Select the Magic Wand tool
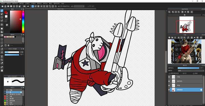The height and width of the screenshot is (106, 205). click(x=2, y=46)
